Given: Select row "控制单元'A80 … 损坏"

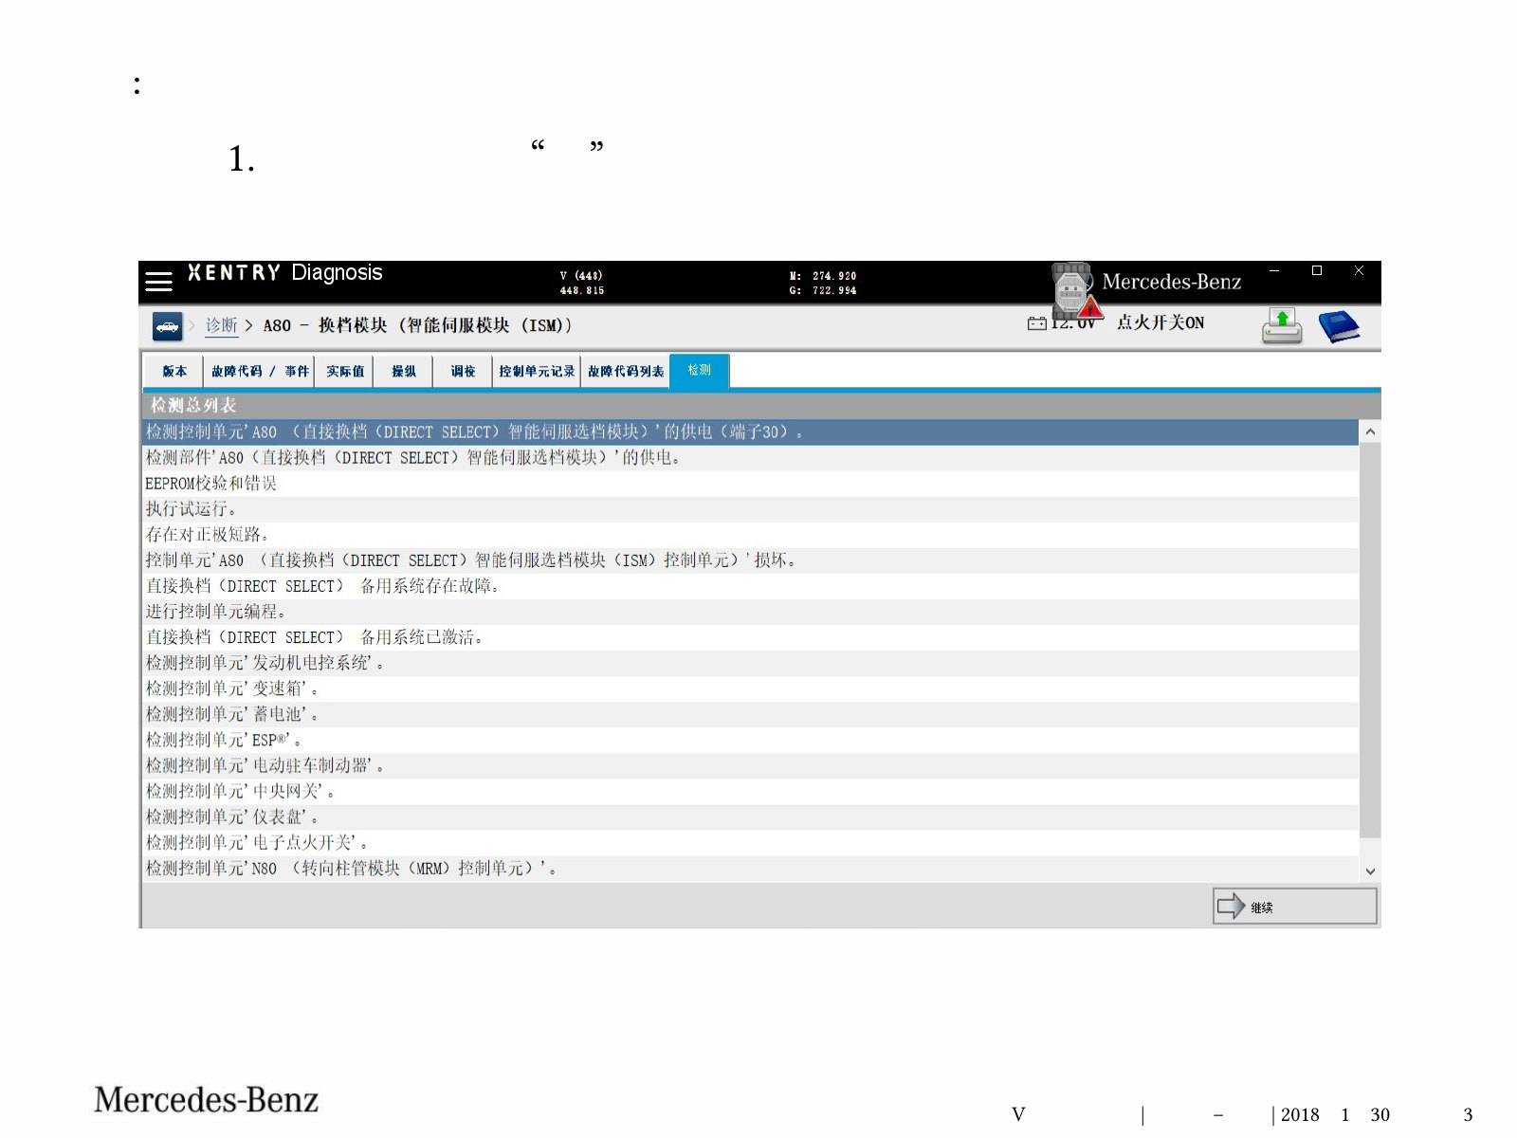Looking at the screenshot, I should point(750,560).
